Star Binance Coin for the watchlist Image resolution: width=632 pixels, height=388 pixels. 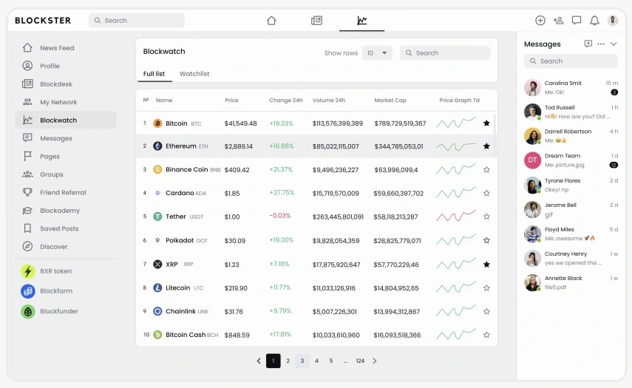[x=486, y=170]
